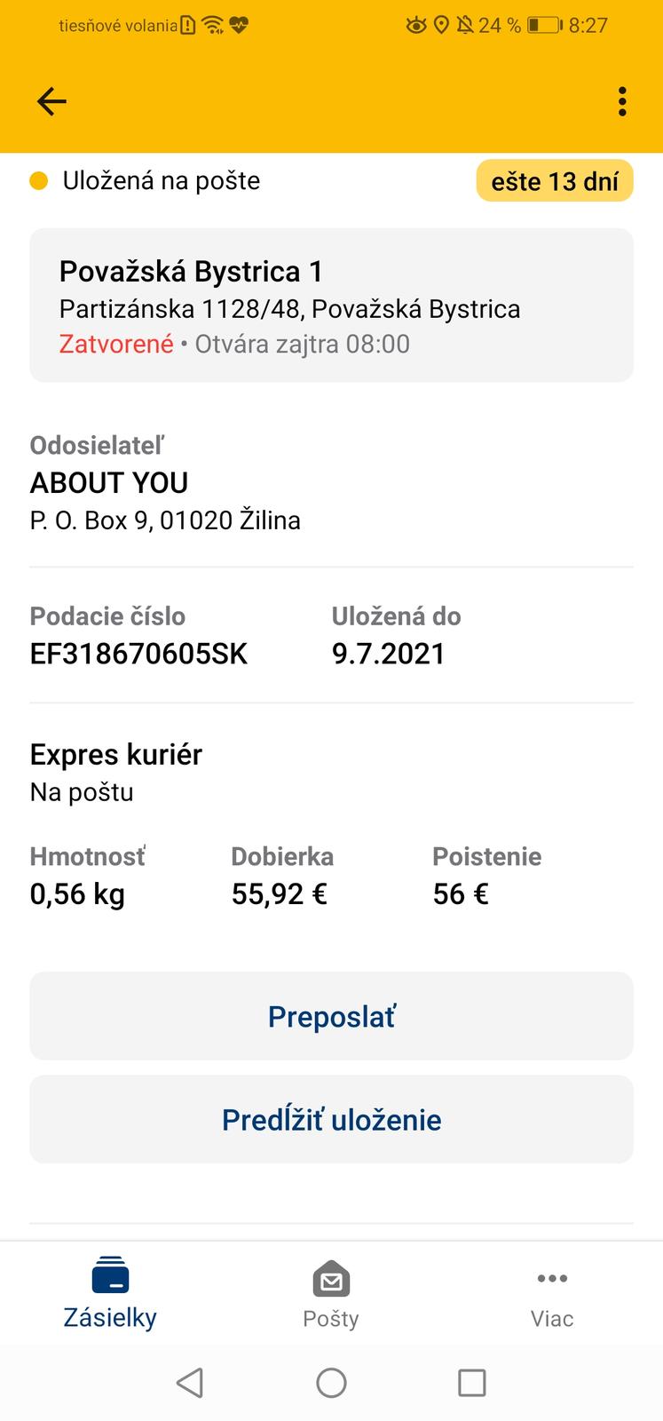Viewport: 663px width, 1421px height.
Task: Tap the sender name ABOUT YOU
Action: tap(109, 482)
